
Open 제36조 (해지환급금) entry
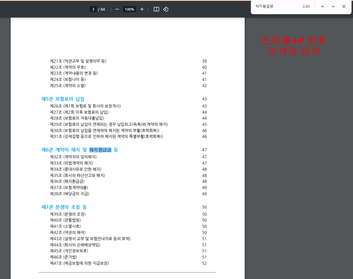pos(67,181)
